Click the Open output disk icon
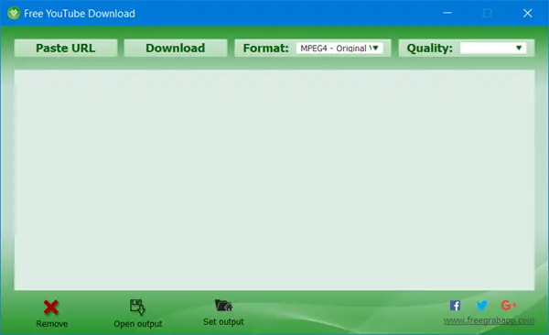 click(x=137, y=307)
